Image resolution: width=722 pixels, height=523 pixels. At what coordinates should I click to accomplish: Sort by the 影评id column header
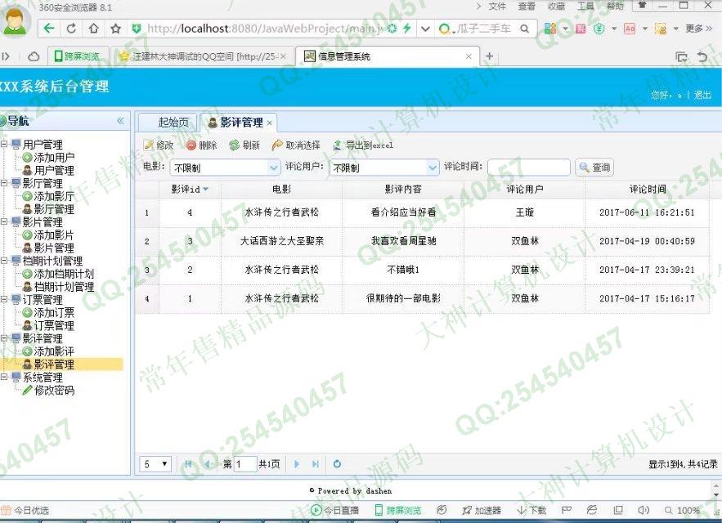point(190,190)
